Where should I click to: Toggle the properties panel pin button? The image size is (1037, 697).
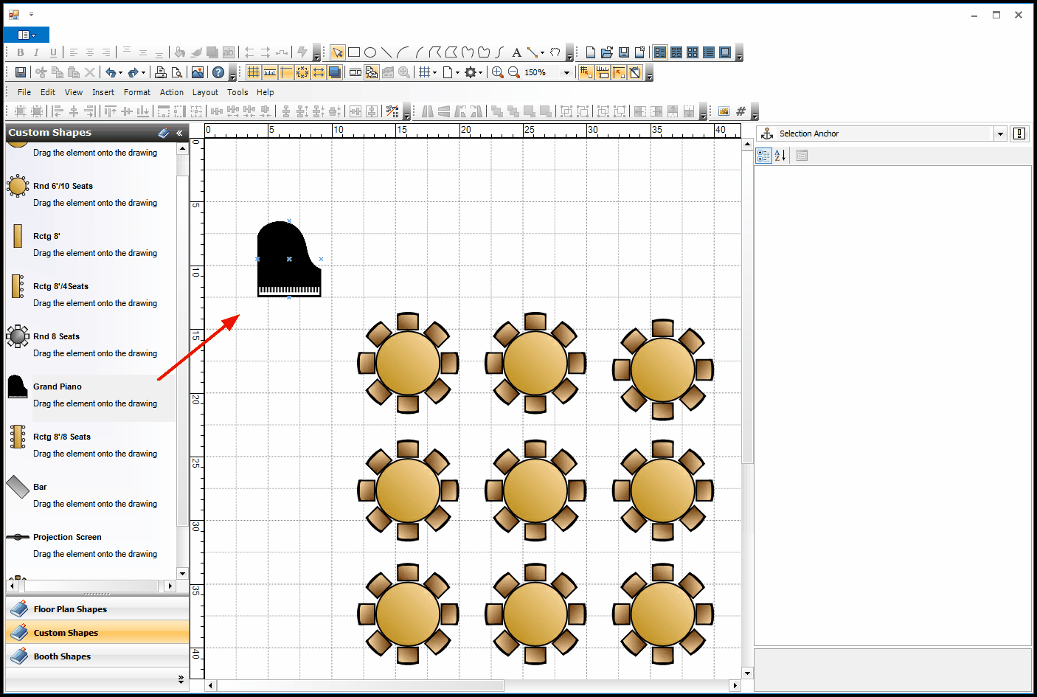tap(1019, 133)
